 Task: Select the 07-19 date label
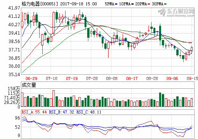(72, 78)
